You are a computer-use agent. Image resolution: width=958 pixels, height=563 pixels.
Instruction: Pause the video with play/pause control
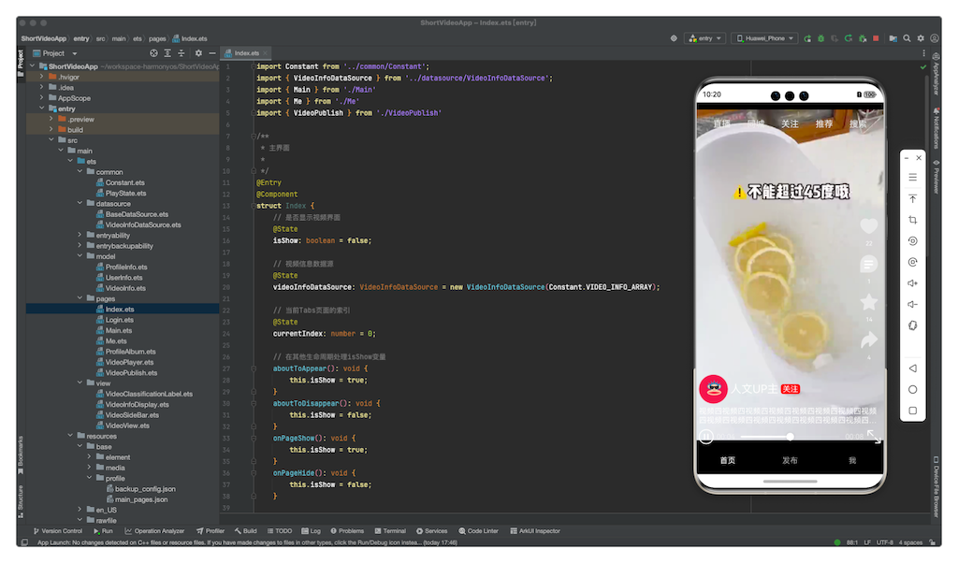pyautogui.click(x=706, y=437)
